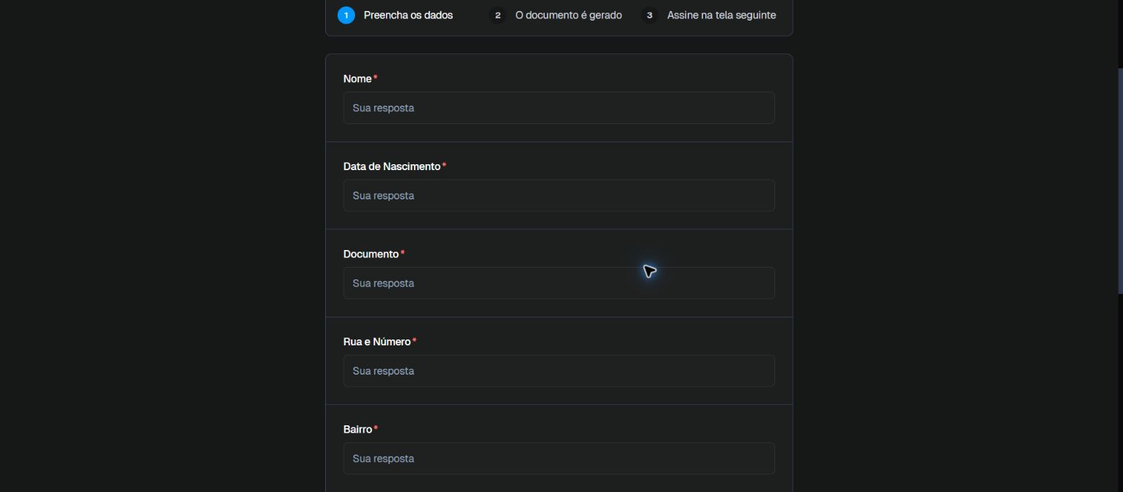This screenshot has height=492, width=1123.
Task: Click the 'Data de Nascimento' label
Action: click(x=392, y=166)
